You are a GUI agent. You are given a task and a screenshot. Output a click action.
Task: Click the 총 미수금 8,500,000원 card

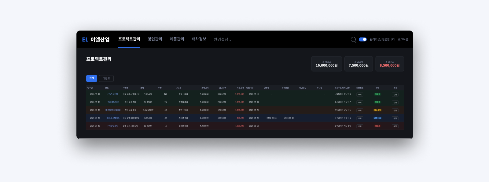click(x=390, y=64)
